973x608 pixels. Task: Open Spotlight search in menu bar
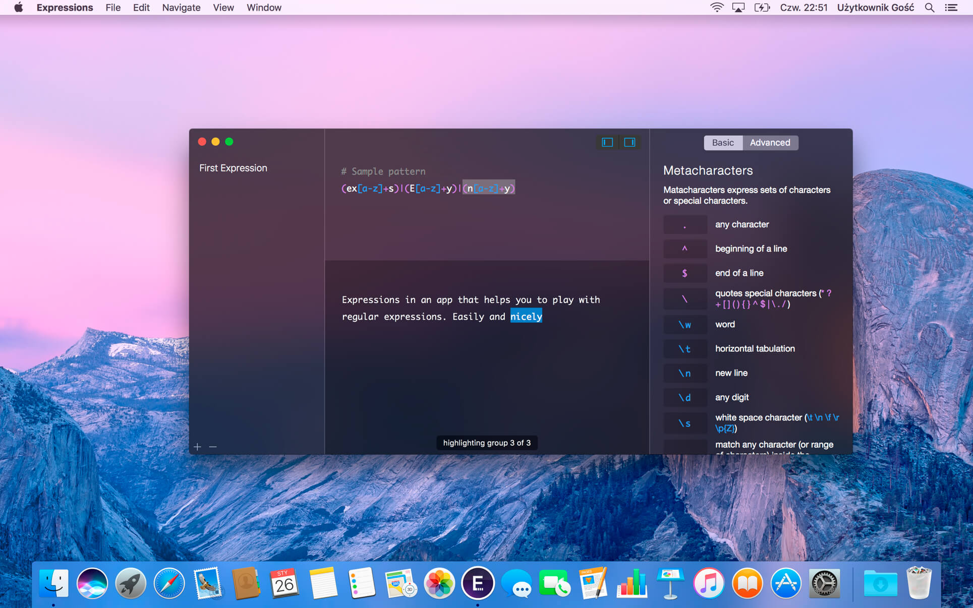929,8
